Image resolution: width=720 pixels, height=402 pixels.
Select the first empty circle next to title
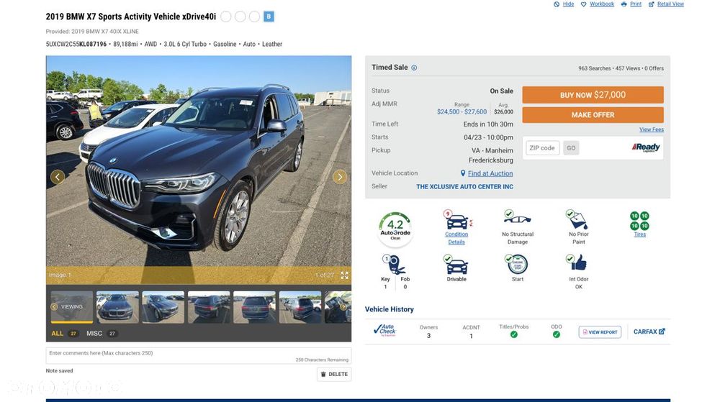coord(226,17)
